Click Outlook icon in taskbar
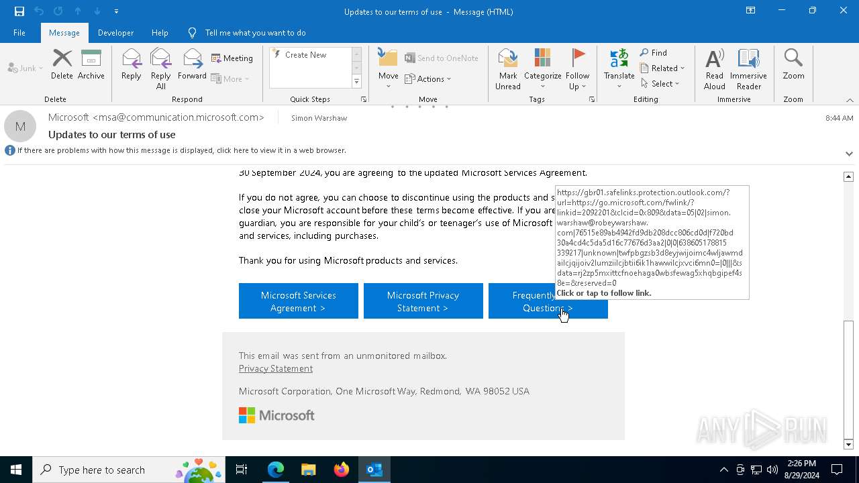The image size is (859, 483). (374, 470)
